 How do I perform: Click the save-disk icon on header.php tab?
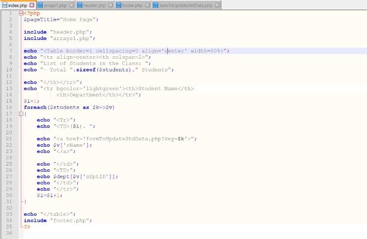click(79, 5)
